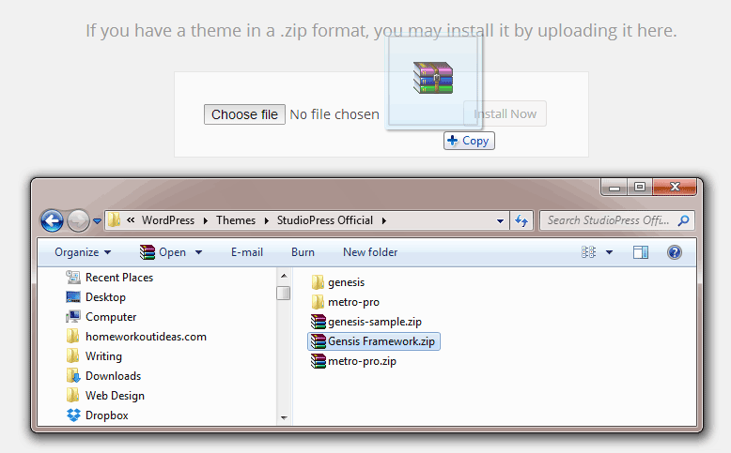
Task: Click the navigation pane scroll down arrow
Action: coord(284,418)
